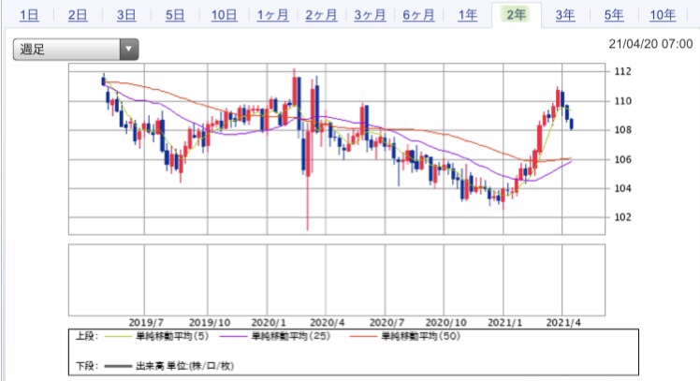
Task: Select the 2日 time range tab
Action: click(78, 15)
